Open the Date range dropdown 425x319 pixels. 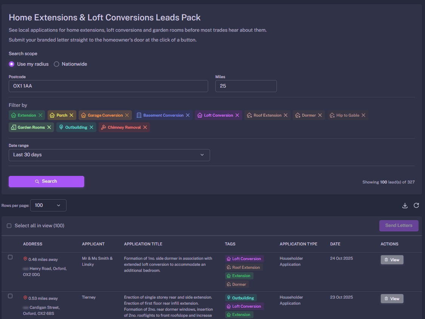click(x=109, y=155)
